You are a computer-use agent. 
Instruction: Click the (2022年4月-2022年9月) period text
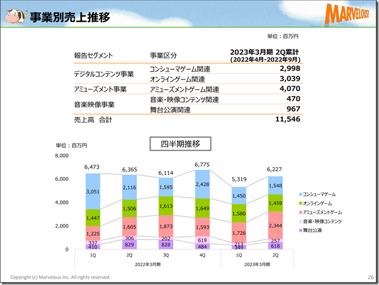265,60
